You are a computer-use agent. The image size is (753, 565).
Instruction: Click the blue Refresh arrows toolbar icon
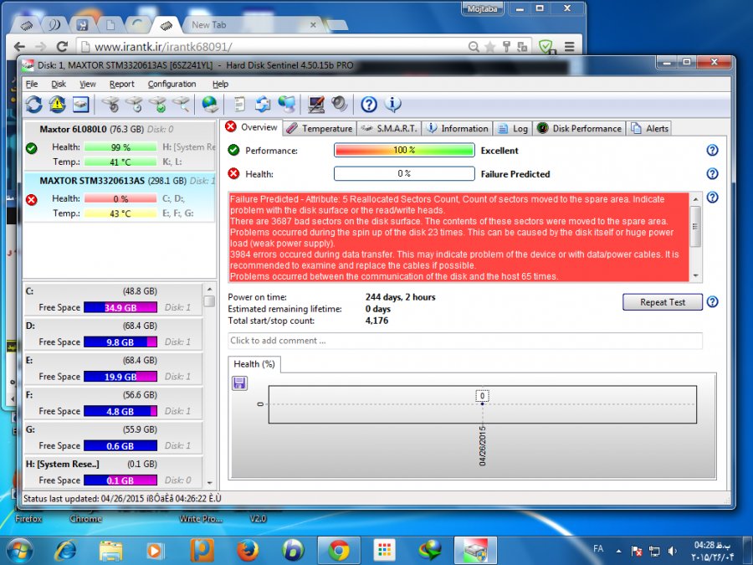click(34, 105)
